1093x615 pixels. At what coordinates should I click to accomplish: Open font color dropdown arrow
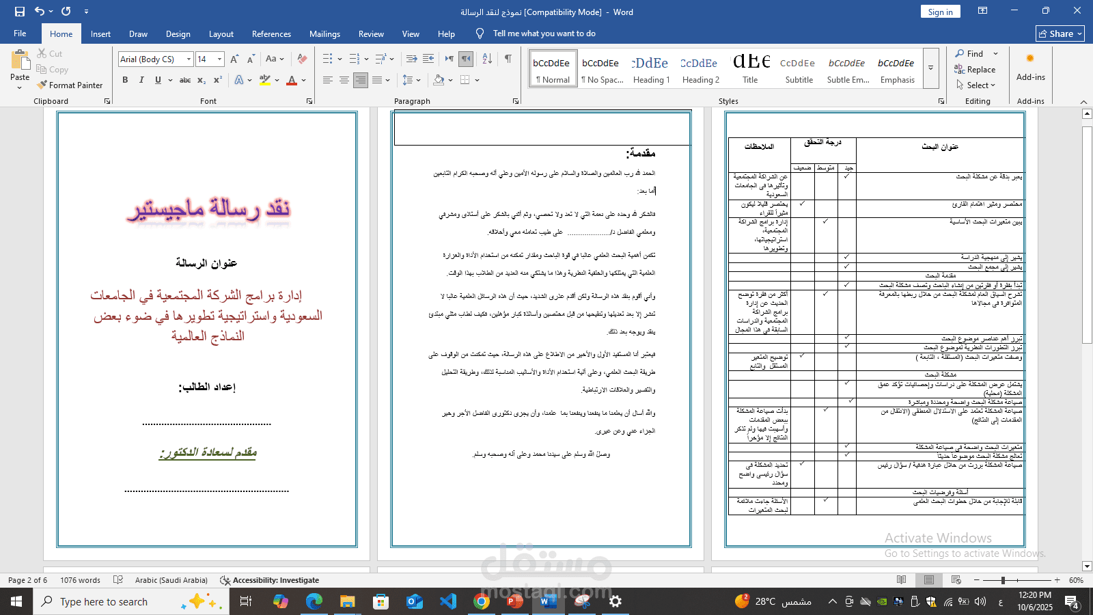pos(303,80)
